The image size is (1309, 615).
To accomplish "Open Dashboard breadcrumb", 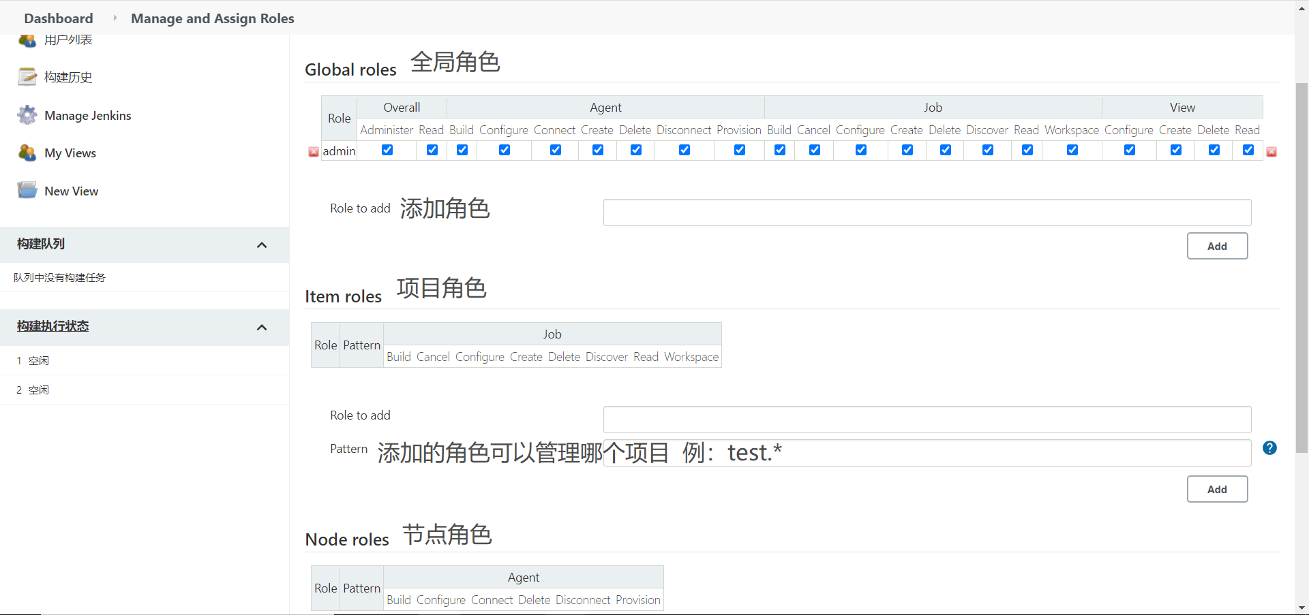I will (x=59, y=18).
